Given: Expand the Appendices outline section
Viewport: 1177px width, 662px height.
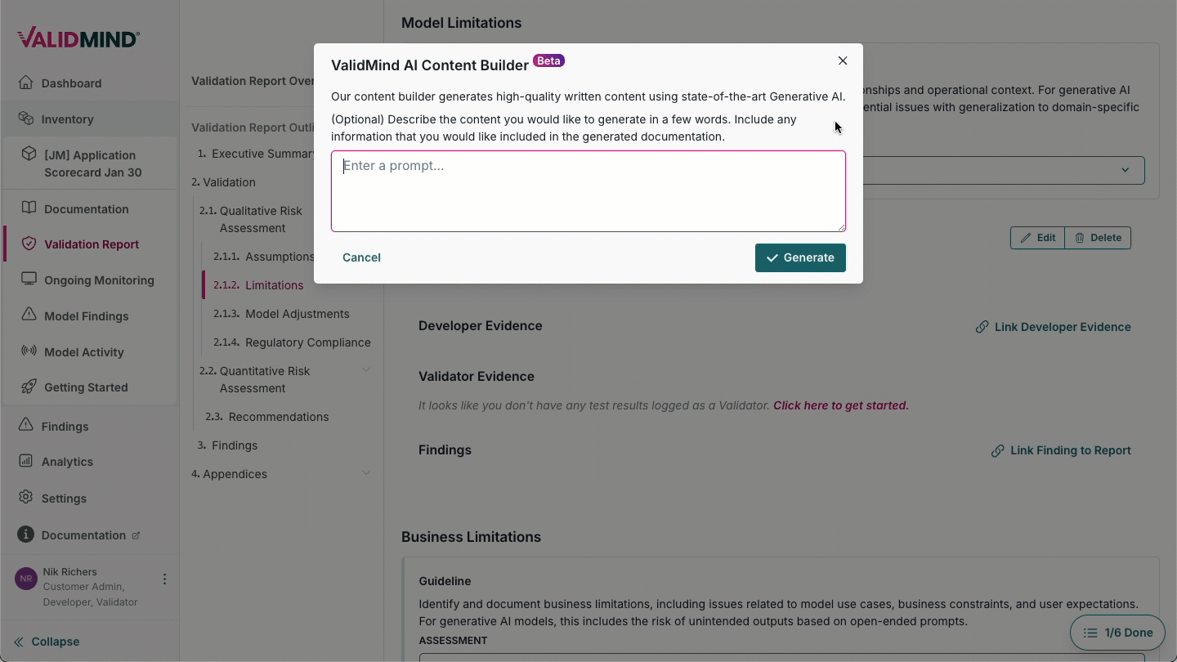Looking at the screenshot, I should pyautogui.click(x=366, y=473).
